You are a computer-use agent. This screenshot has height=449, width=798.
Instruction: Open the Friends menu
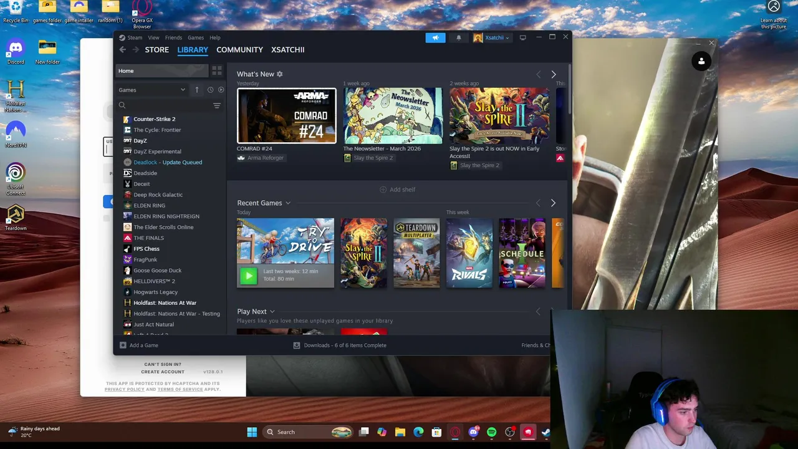coord(173,37)
